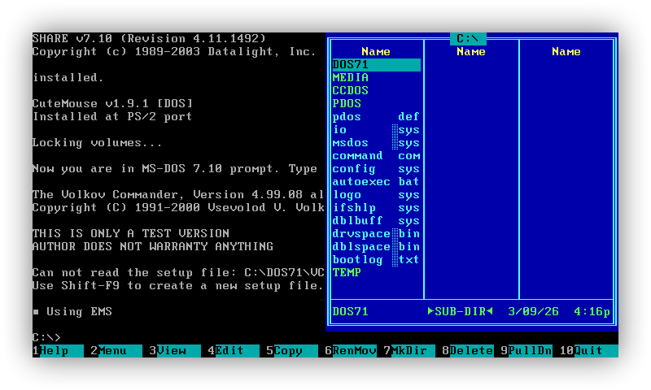The width and height of the screenshot is (651, 390).
Task: Click the 10 Quit function key
Action: click(588, 351)
